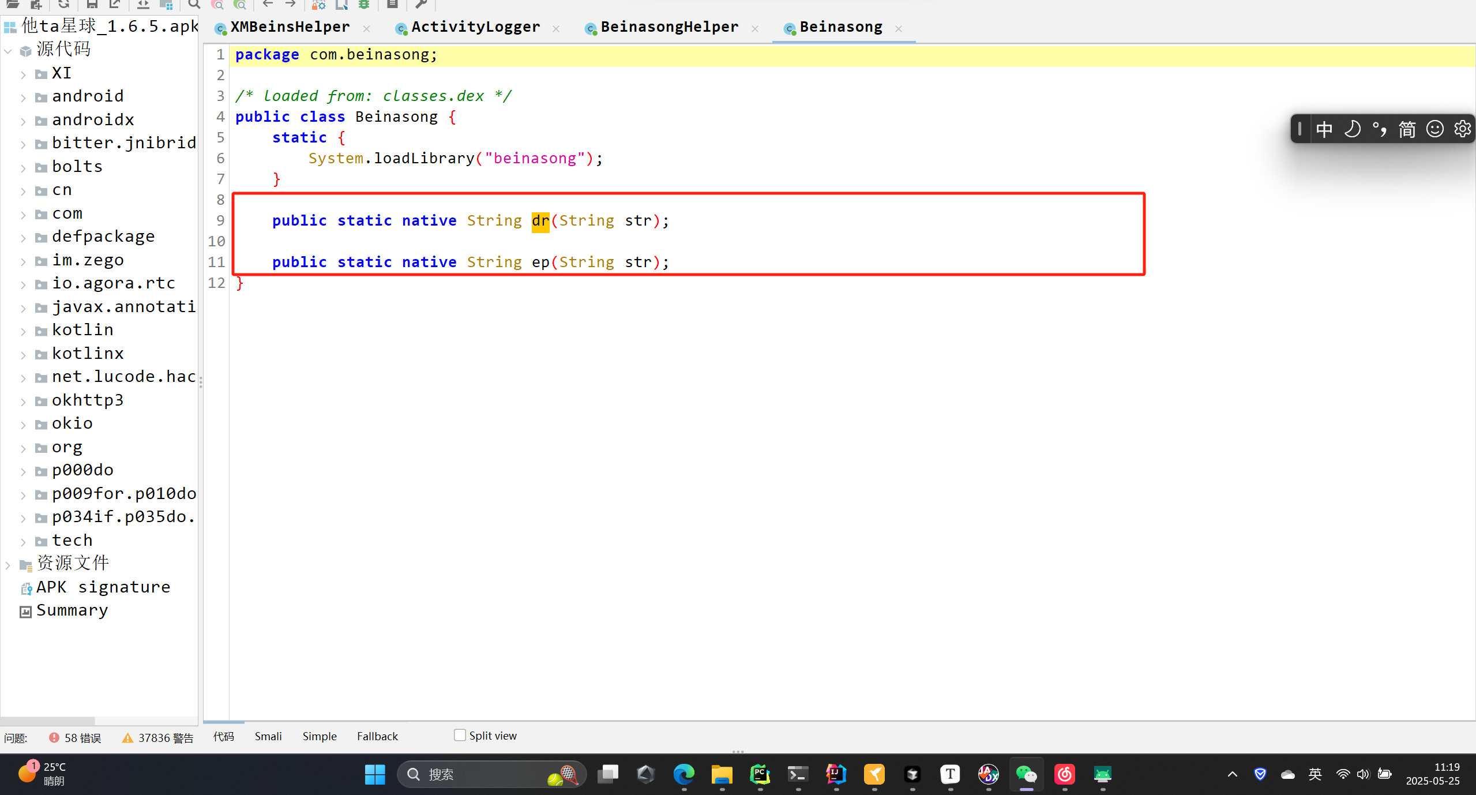Export project using the export arrow icon
The height and width of the screenshot is (795, 1476).
coord(115,4)
